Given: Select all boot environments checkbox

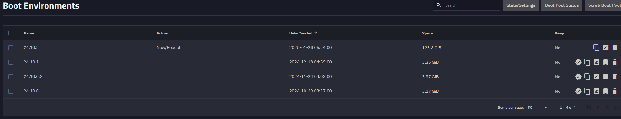Looking at the screenshot, I should [11, 33].
